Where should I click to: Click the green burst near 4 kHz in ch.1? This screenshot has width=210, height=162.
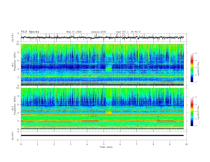pos(109,69)
